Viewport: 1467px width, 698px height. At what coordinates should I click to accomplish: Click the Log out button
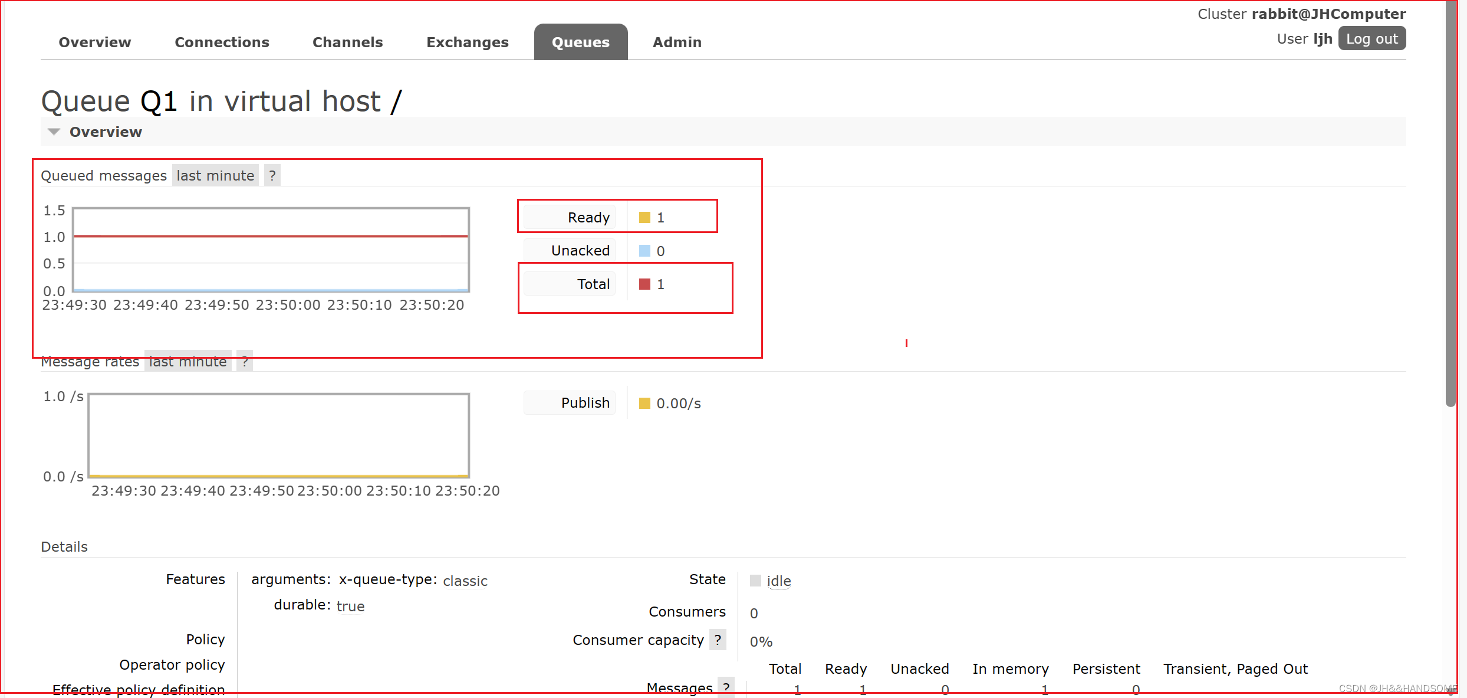1371,39
